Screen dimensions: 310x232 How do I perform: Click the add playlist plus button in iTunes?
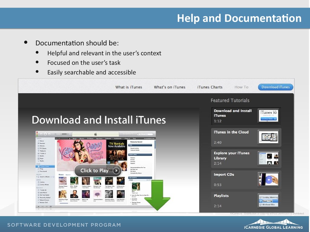(x=38, y=207)
